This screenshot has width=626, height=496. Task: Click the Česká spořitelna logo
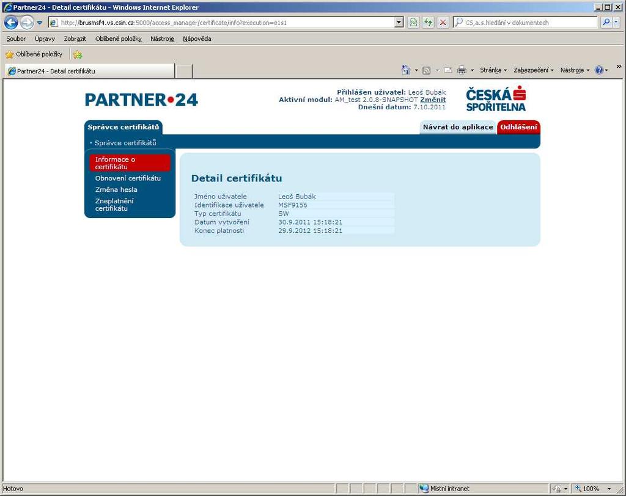[x=496, y=98]
